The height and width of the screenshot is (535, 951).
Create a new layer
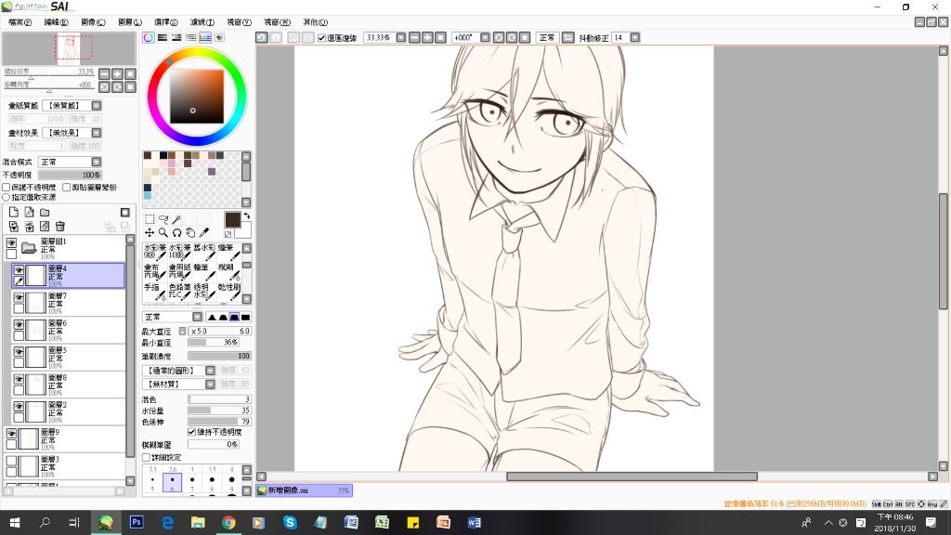pyautogui.click(x=13, y=213)
